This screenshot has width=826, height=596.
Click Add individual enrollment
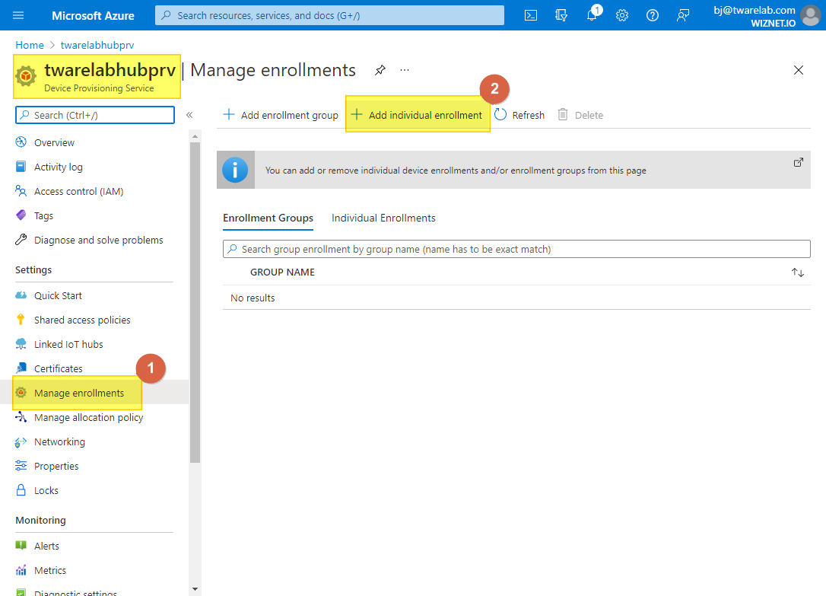pos(417,115)
